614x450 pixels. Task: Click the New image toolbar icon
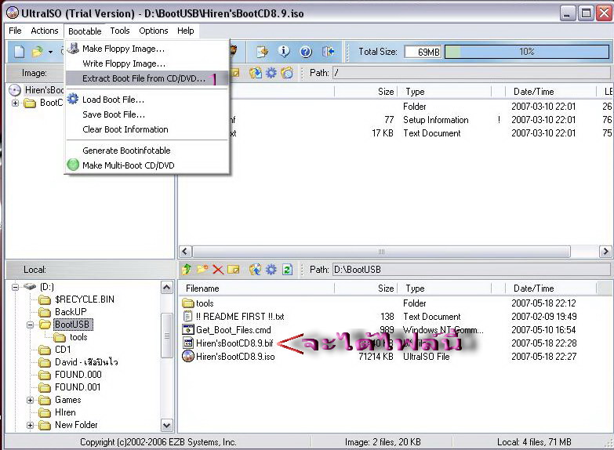tap(19, 51)
